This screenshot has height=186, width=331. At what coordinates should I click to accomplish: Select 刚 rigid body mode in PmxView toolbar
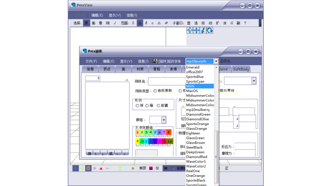coord(108,23)
